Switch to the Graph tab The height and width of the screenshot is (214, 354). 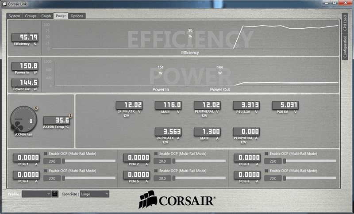(x=46, y=16)
